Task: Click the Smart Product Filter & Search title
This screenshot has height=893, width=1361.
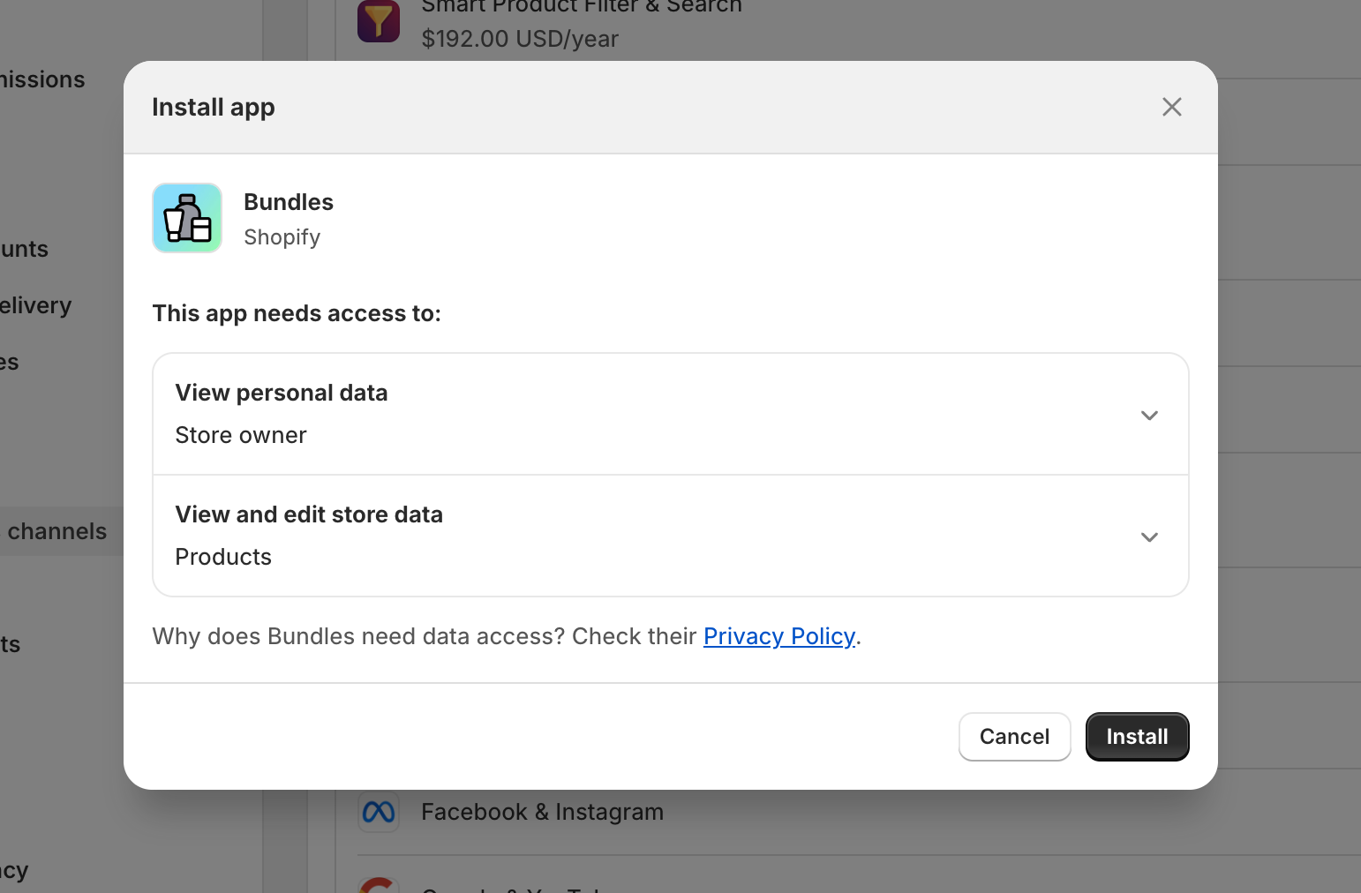Action: 581,7
